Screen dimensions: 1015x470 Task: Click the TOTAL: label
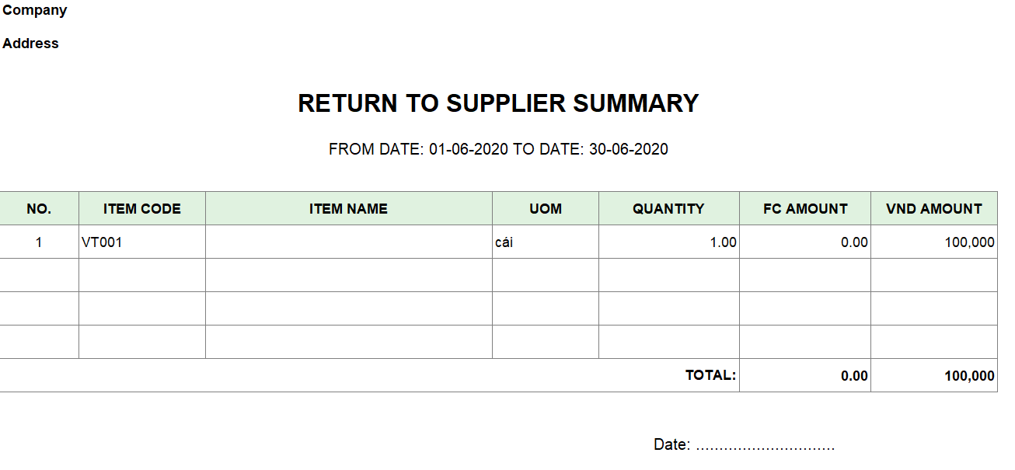point(710,375)
